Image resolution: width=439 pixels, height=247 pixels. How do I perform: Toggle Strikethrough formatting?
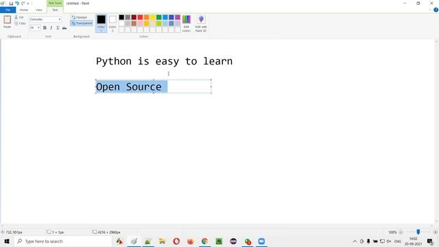click(64, 27)
